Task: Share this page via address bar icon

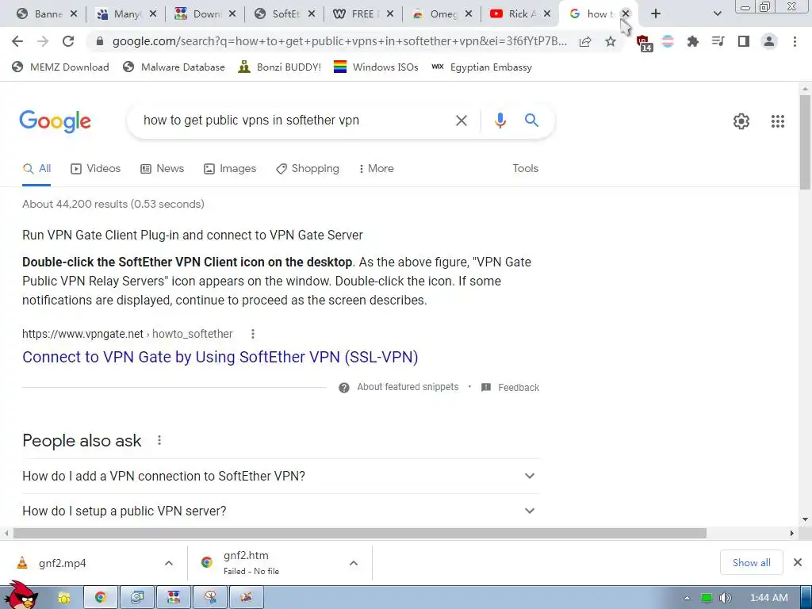Action: [585, 41]
